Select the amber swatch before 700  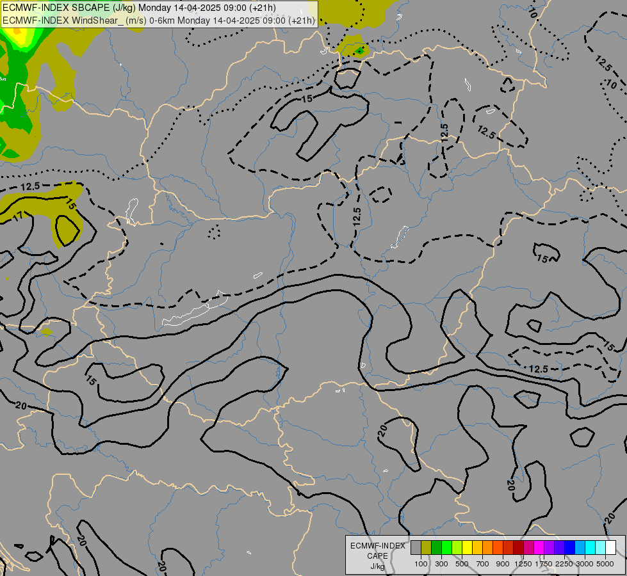pyautogui.click(x=477, y=548)
